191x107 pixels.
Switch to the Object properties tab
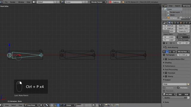click(x=181, y=23)
